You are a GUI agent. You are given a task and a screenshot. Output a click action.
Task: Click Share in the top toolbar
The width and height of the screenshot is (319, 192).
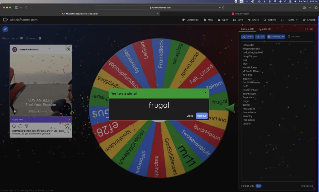coord(253,20)
